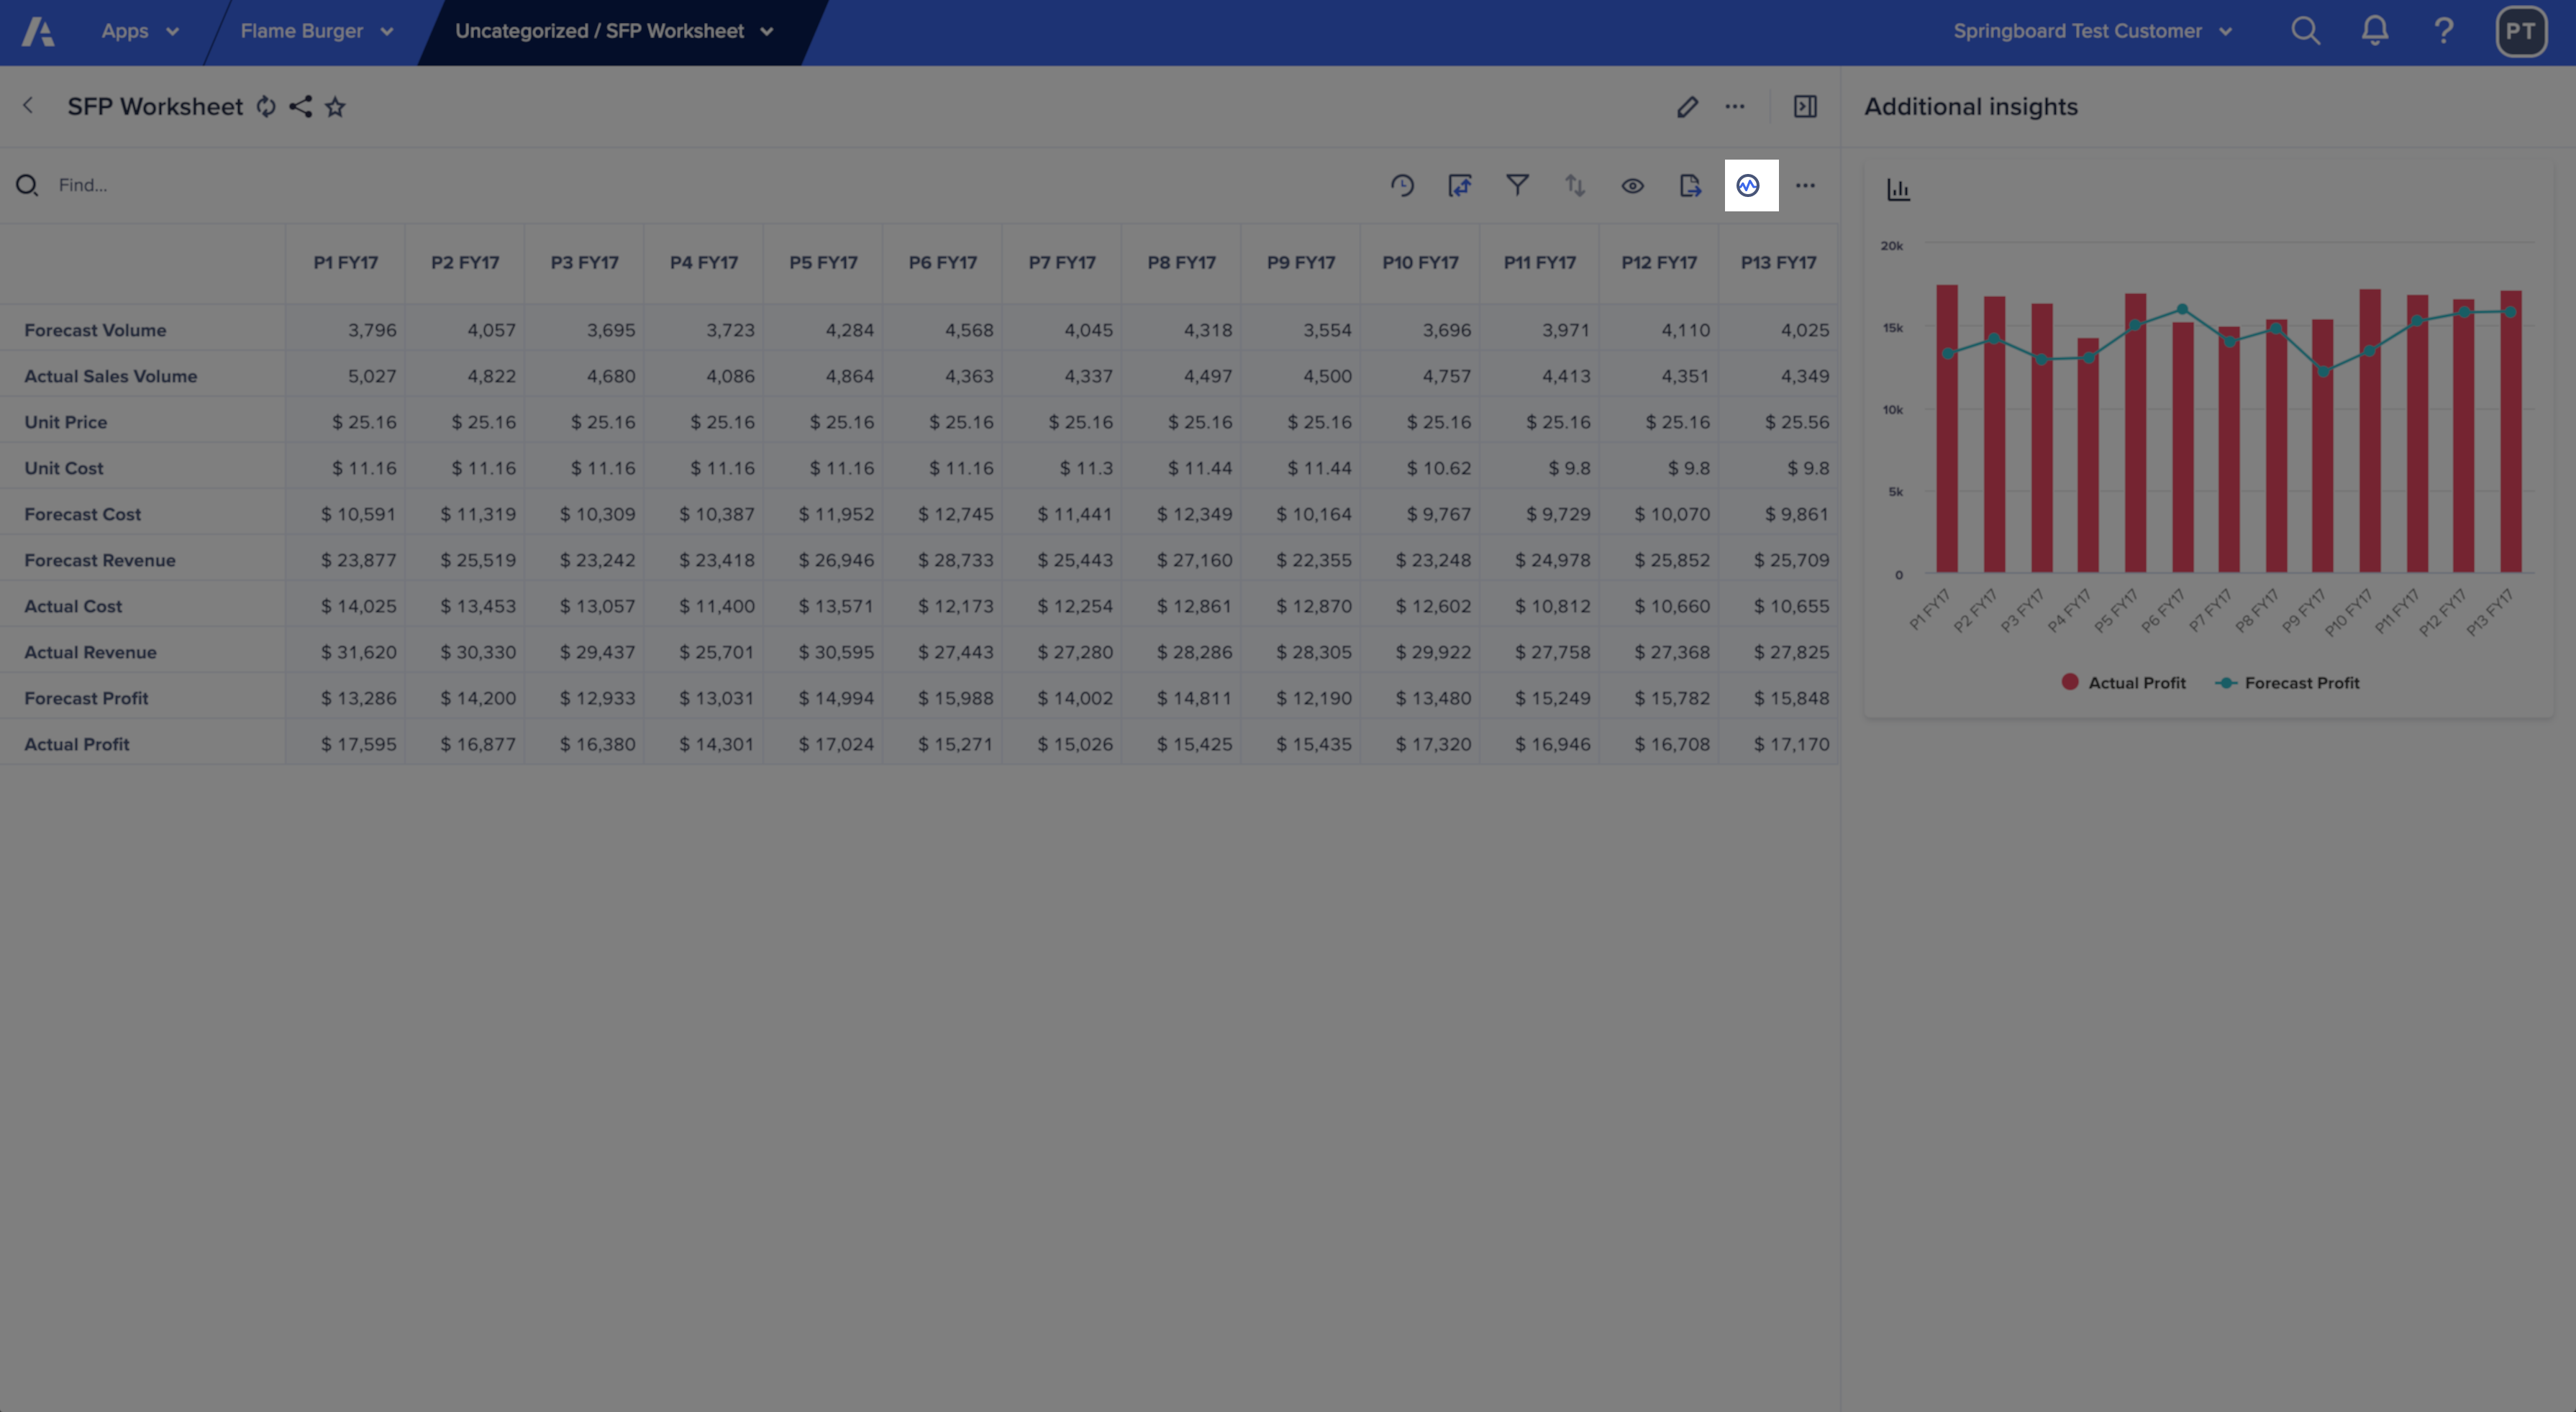Click the edit pencil button

(1685, 106)
